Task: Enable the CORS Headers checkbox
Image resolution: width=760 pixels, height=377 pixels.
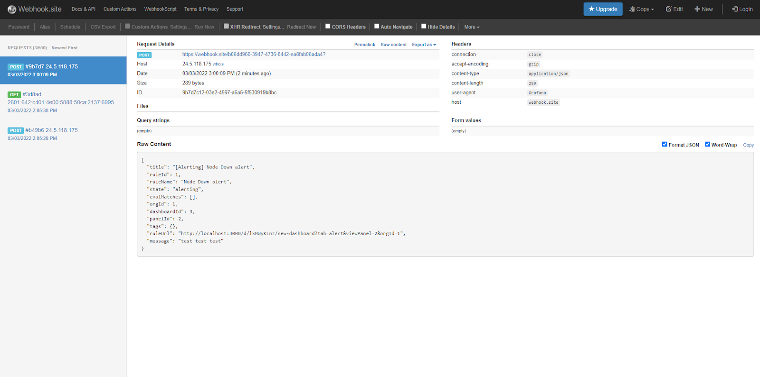Action: tap(328, 26)
